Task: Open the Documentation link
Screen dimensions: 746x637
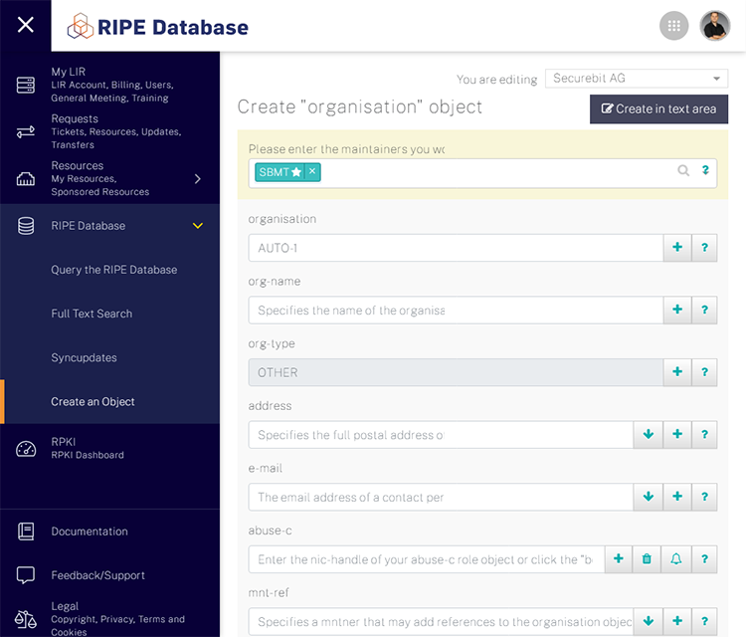Action: click(x=90, y=531)
